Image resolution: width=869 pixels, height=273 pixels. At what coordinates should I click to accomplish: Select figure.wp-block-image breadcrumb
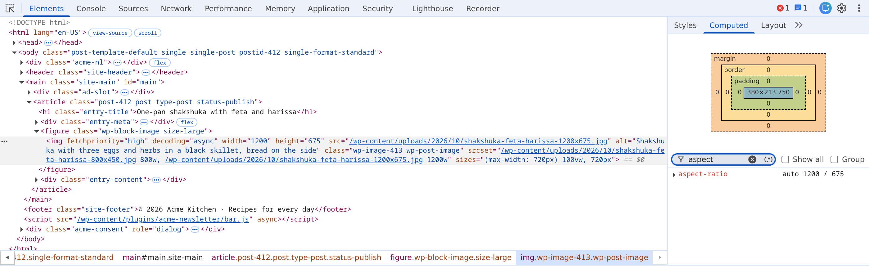(x=451, y=257)
